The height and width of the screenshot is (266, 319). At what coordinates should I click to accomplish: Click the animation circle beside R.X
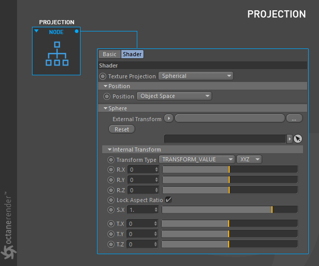point(111,170)
